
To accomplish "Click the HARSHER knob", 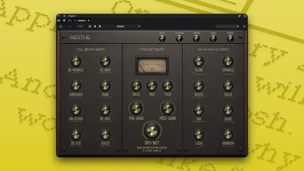I will click(76, 85).
